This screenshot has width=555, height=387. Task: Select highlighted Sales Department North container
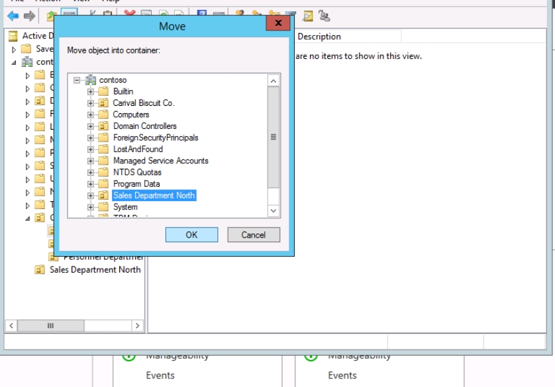(154, 195)
